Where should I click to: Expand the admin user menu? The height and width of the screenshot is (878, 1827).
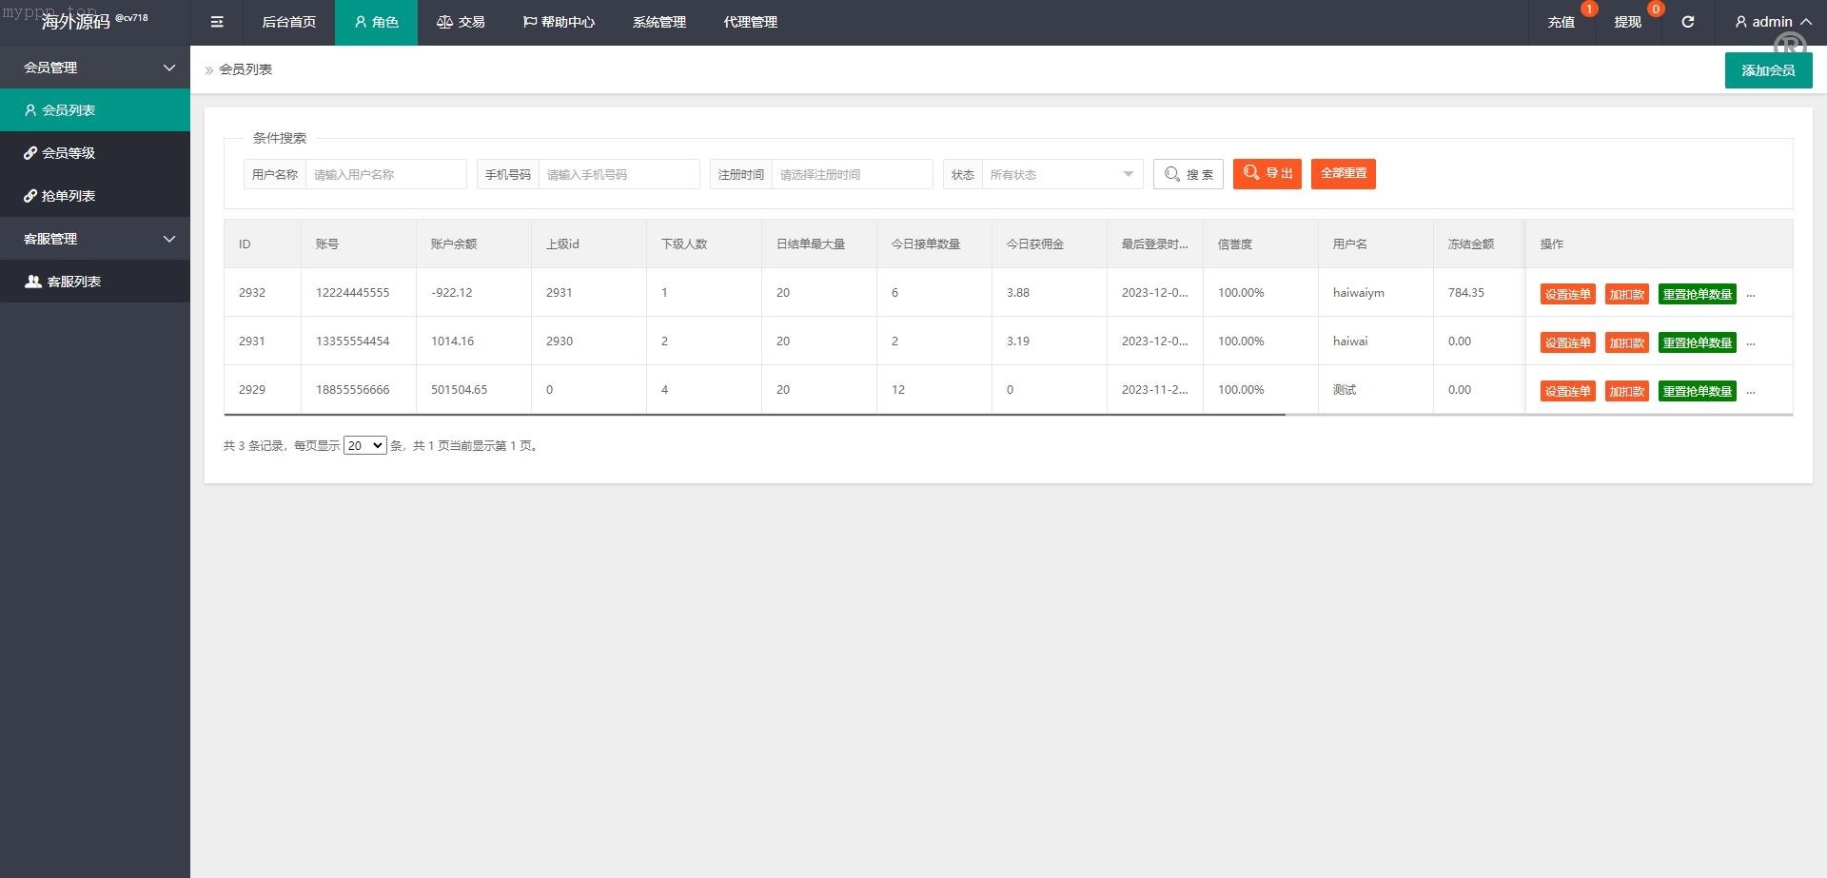click(x=1772, y=22)
